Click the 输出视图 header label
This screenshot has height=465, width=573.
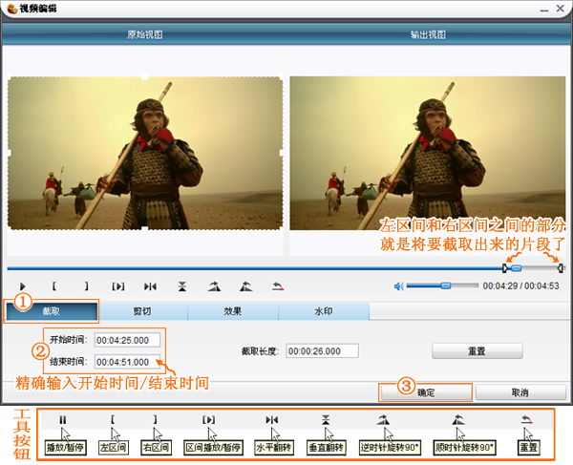pyautogui.click(x=428, y=34)
